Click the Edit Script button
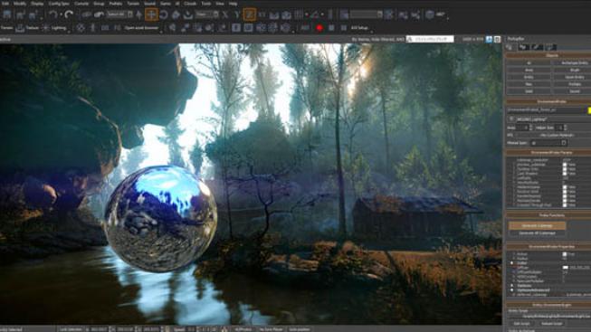Screen dimensions: 591x332 point(521,323)
